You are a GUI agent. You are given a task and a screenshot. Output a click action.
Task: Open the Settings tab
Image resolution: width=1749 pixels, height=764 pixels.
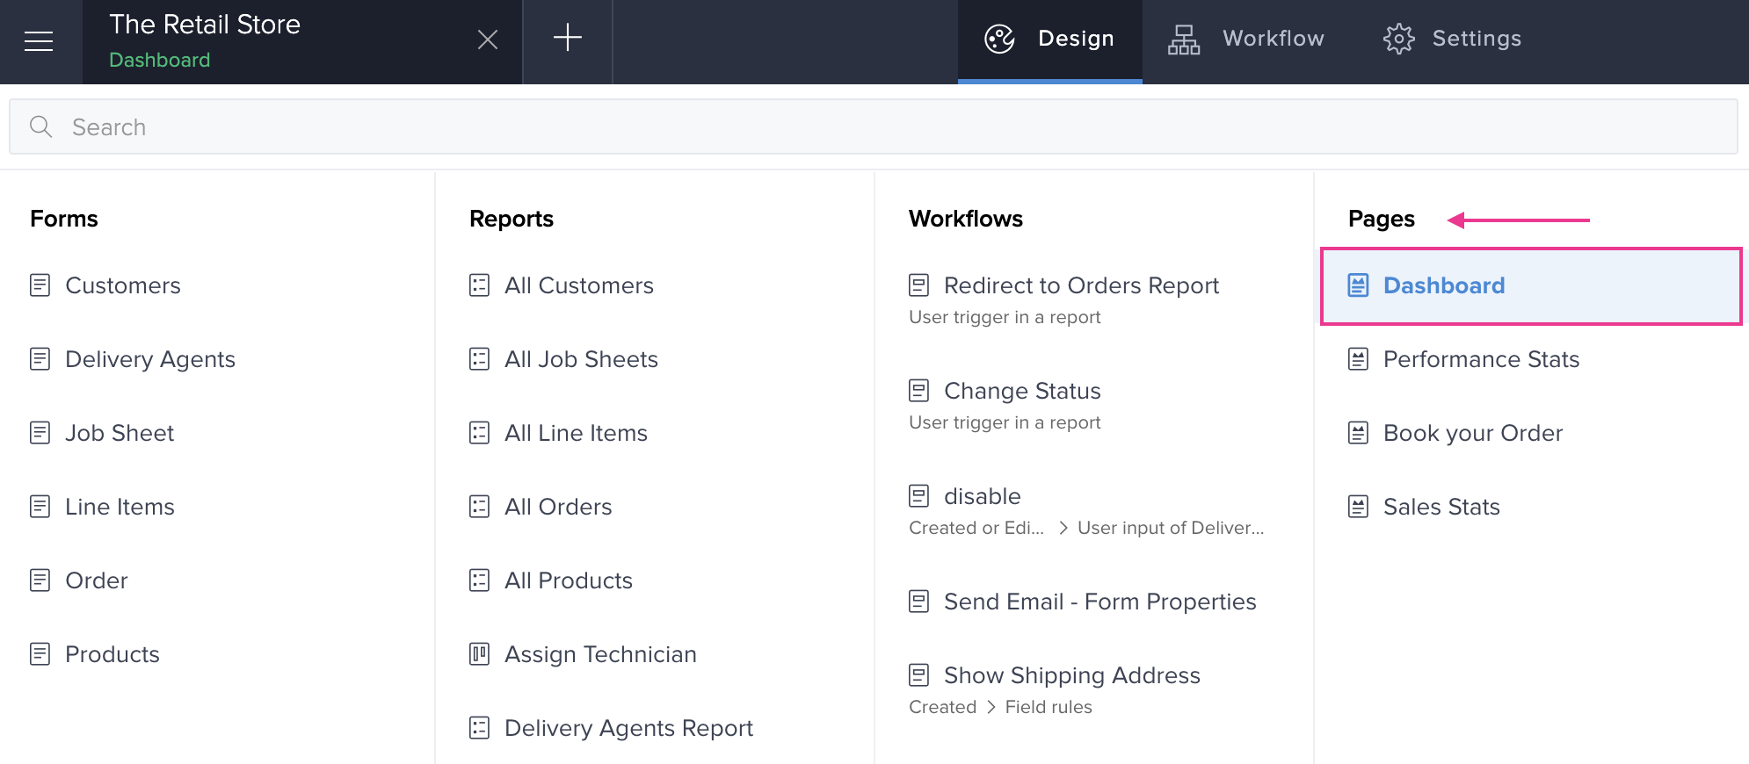pyautogui.click(x=1476, y=39)
